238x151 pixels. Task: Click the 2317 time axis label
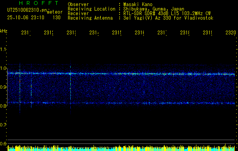(162, 33)
